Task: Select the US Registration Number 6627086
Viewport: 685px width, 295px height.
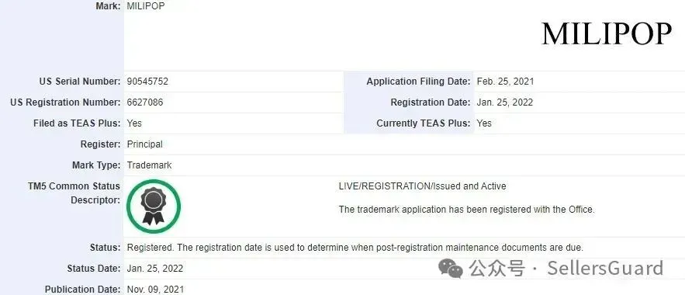Action: (x=145, y=102)
